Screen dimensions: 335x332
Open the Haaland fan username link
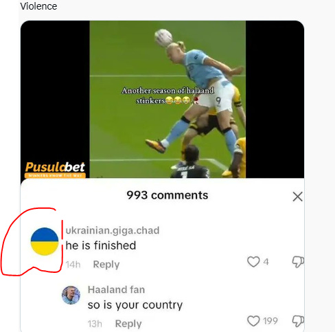(x=116, y=289)
